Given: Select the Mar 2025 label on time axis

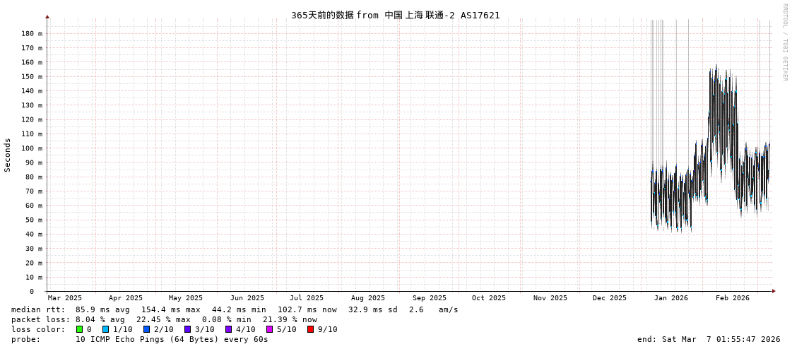Looking at the screenshot, I should pyautogui.click(x=65, y=298).
